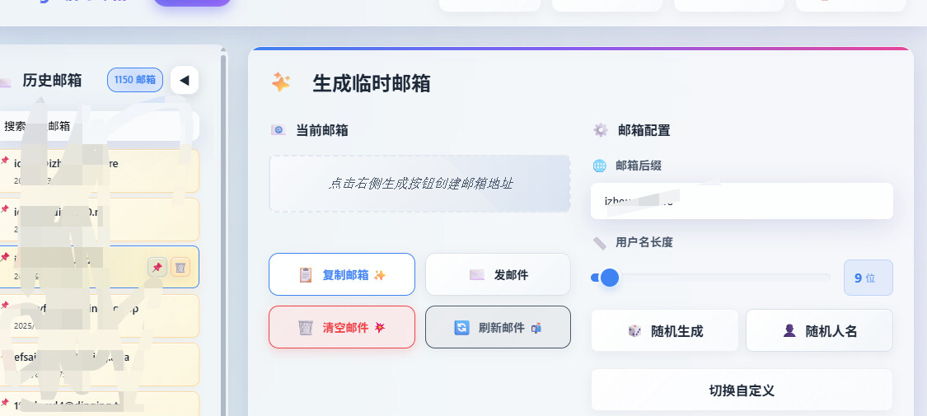Click the 刷新邮件 button

tap(498, 327)
